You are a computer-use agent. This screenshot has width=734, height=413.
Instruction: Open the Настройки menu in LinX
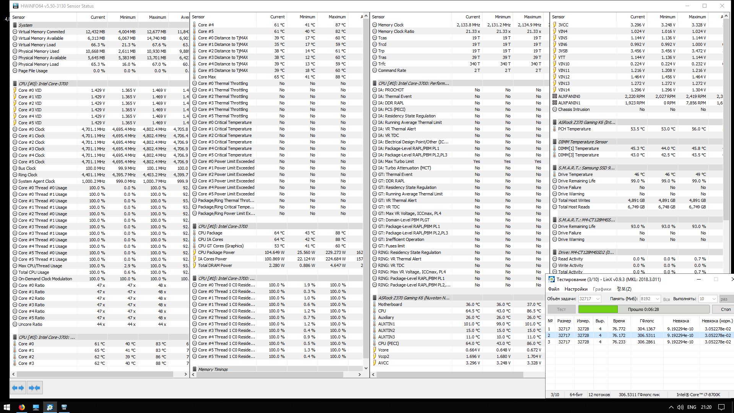point(576,289)
